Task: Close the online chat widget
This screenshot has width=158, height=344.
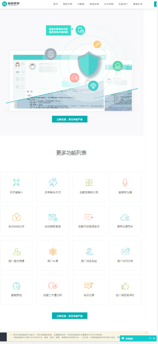Action: coord(154,338)
